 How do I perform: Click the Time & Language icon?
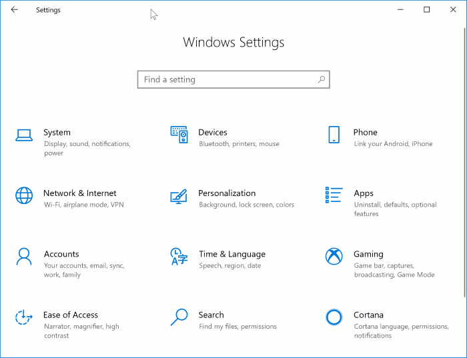[179, 256]
